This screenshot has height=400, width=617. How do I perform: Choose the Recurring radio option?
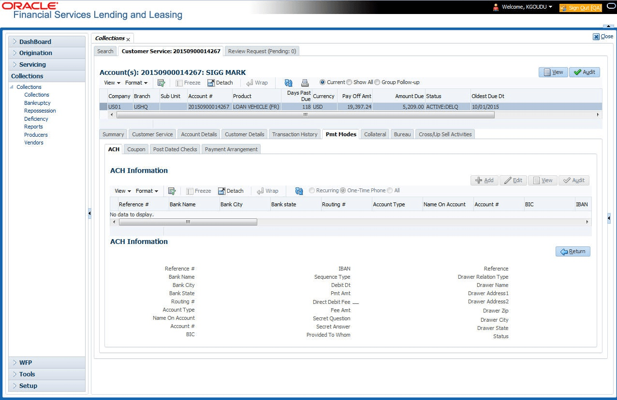[312, 190]
